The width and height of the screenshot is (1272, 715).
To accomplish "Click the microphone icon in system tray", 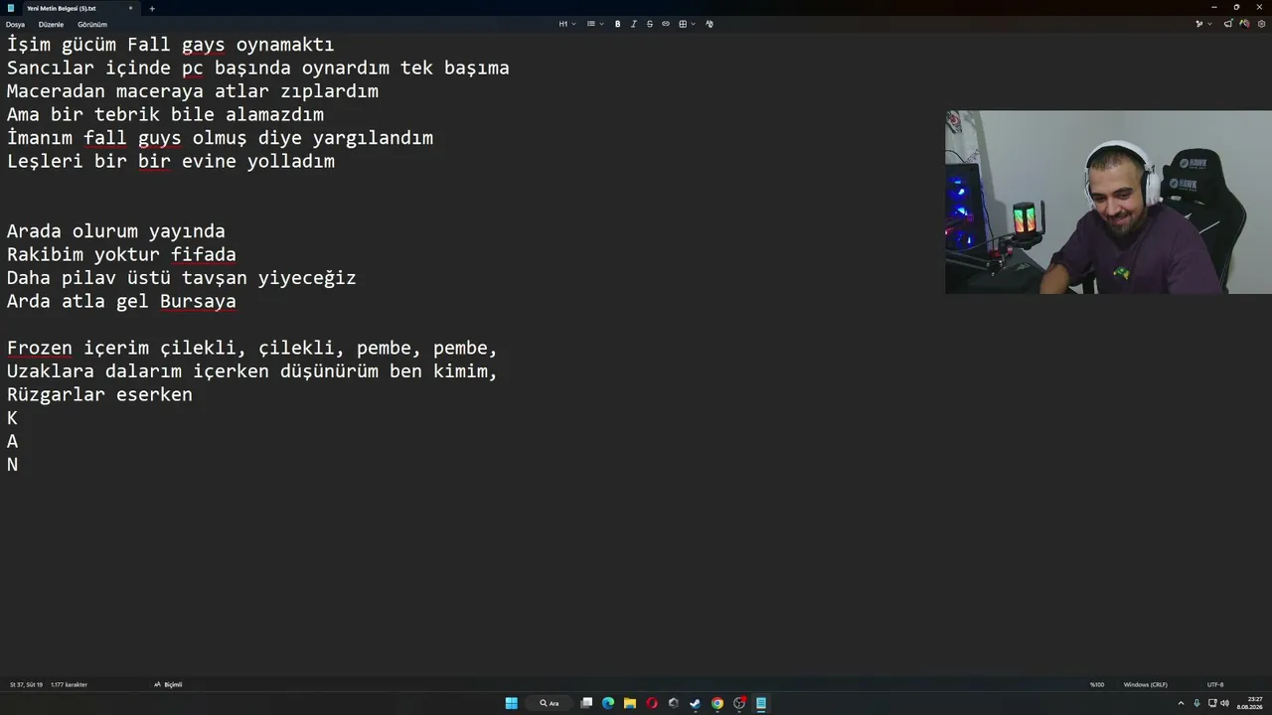I will [1196, 703].
